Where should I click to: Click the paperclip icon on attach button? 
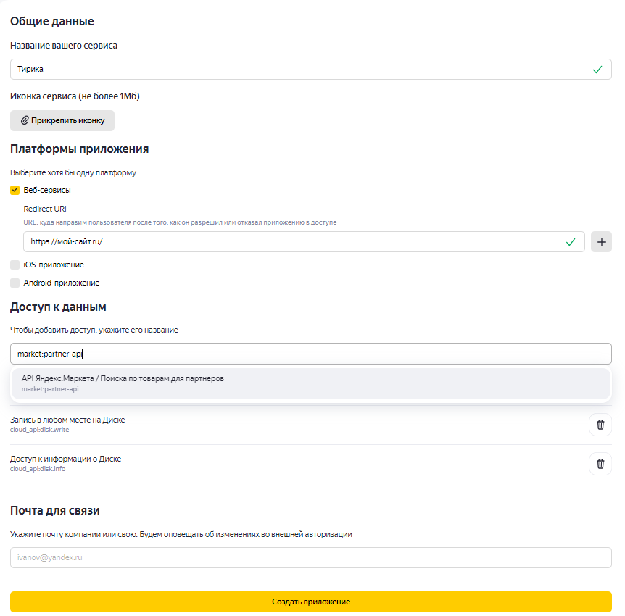(x=25, y=120)
